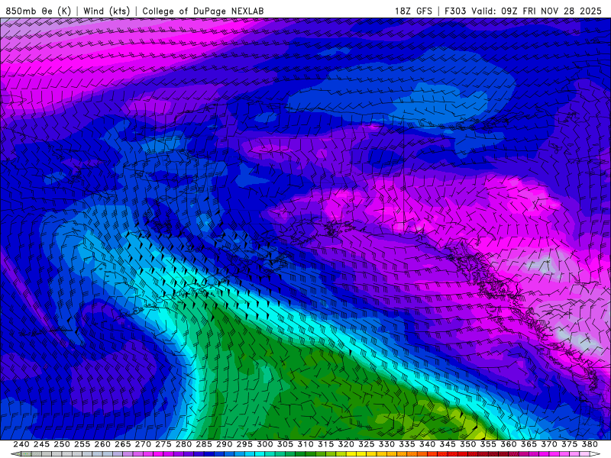This screenshot has width=611, height=458.
Task: Click the 345 value on color scale
Action: [x=448, y=444]
